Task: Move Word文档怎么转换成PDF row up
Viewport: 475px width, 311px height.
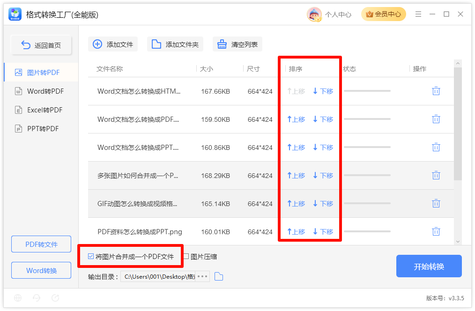Action: tap(296, 119)
